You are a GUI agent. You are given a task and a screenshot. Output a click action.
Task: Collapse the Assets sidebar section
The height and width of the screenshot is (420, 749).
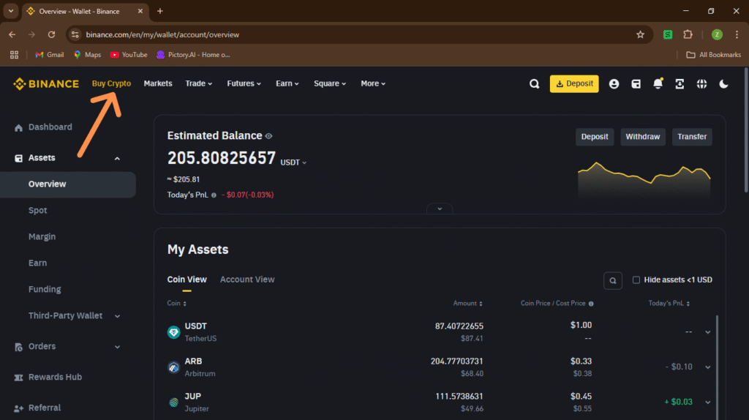click(117, 158)
